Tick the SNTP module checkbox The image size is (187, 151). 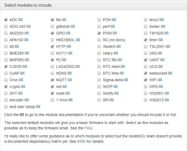tap(99, 87)
